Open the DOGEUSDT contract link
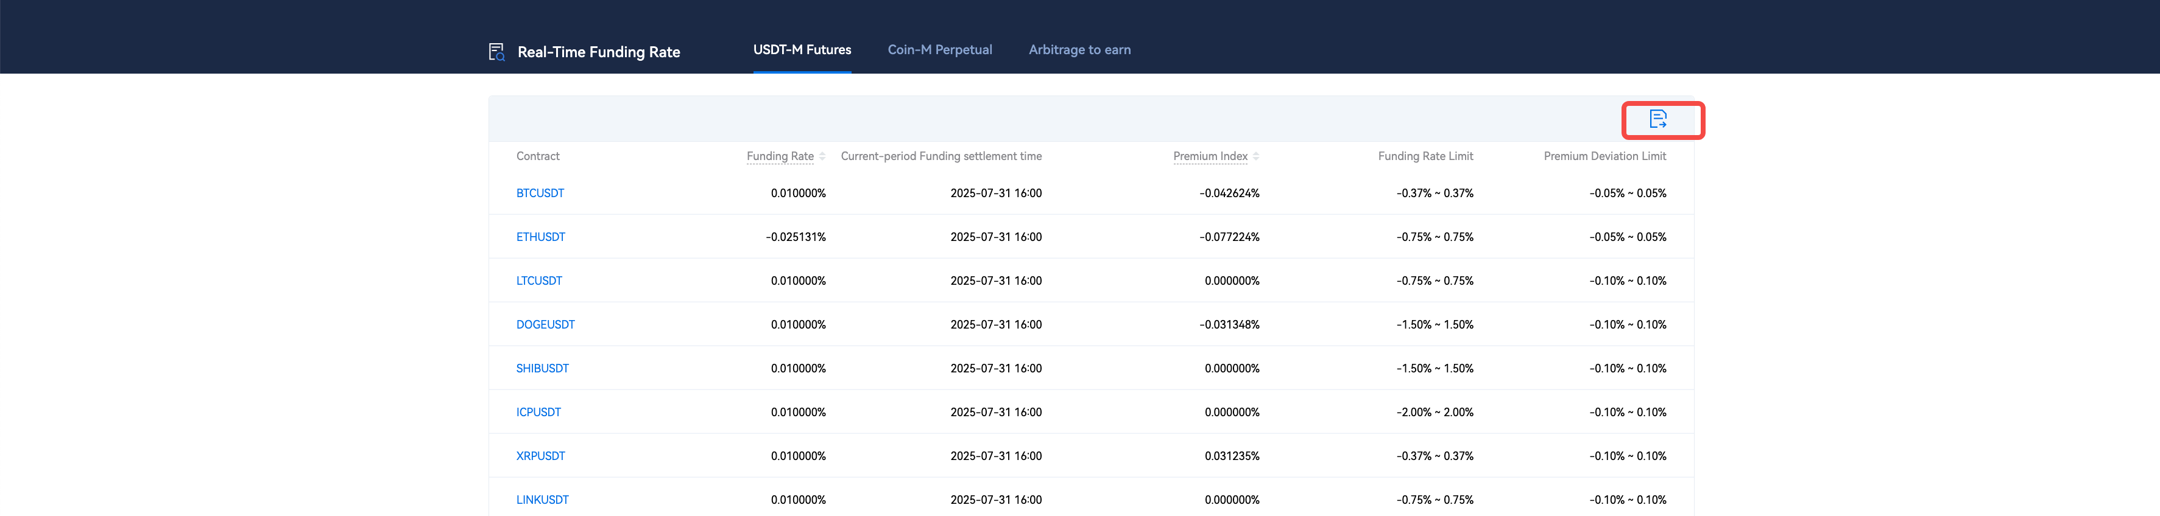This screenshot has height=516, width=2160. pos(545,325)
